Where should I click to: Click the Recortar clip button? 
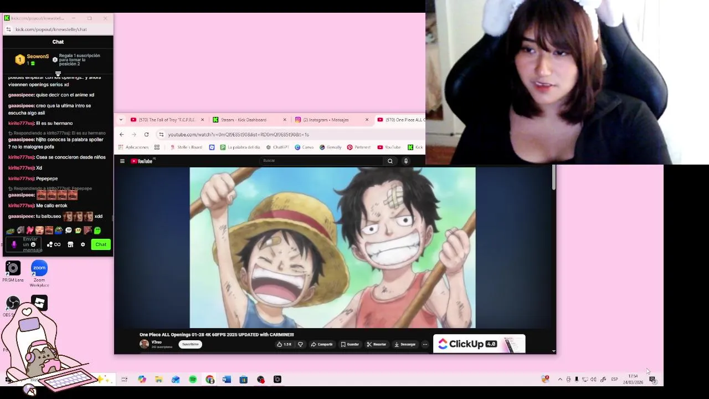coord(377,344)
